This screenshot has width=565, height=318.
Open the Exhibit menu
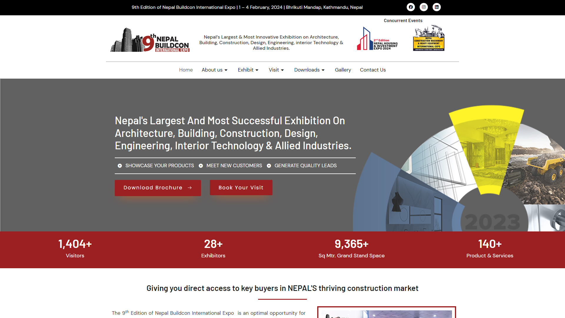click(246, 70)
